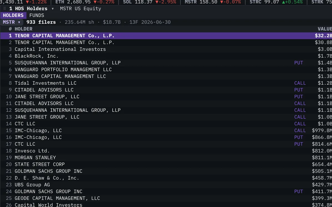
Task: Click the $411.7M value cell
Action: tap(322, 191)
